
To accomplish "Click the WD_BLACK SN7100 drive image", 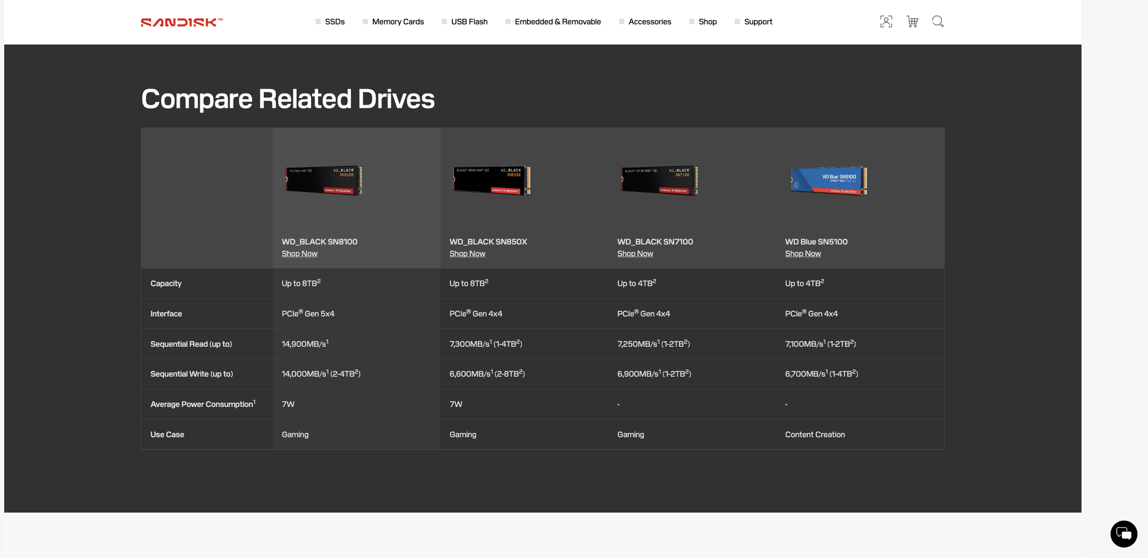I will pos(659,180).
